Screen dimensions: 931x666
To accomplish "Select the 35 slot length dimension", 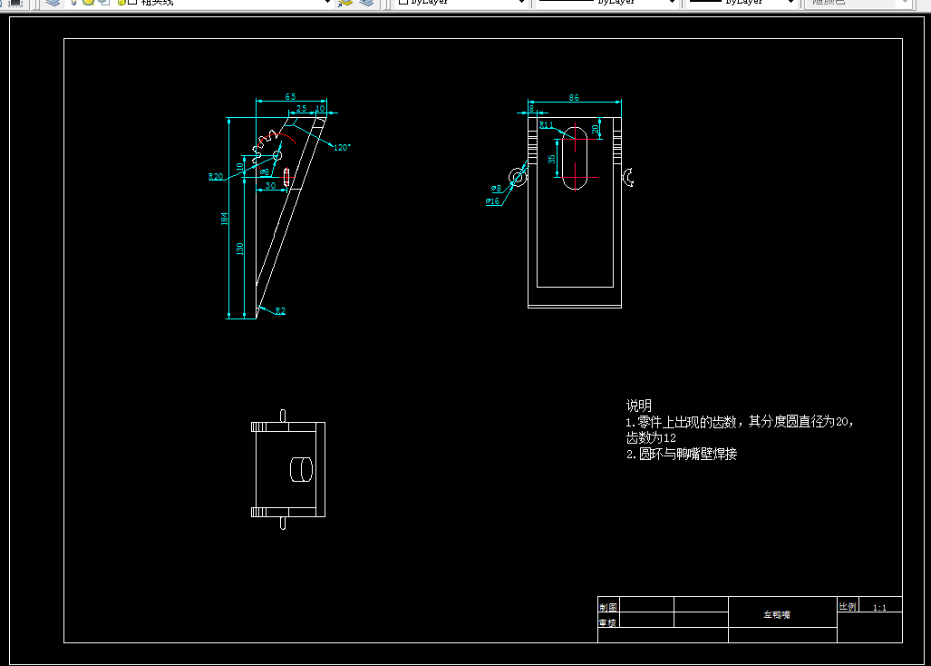I will pyautogui.click(x=551, y=159).
